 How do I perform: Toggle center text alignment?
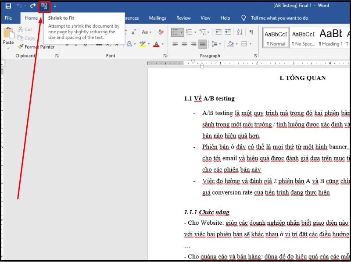(184, 44)
